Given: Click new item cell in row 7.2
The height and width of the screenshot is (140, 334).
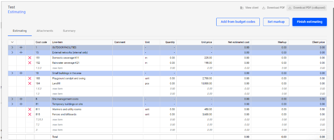Looking at the screenshot, I should [x=81, y=125].
